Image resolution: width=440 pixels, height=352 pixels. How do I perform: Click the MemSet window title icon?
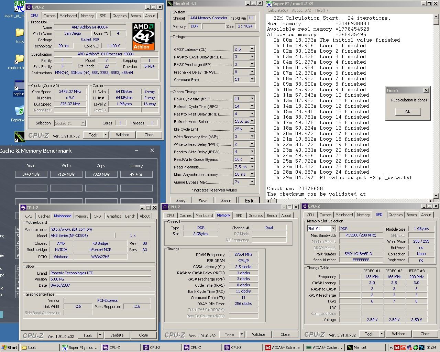click(x=170, y=3)
